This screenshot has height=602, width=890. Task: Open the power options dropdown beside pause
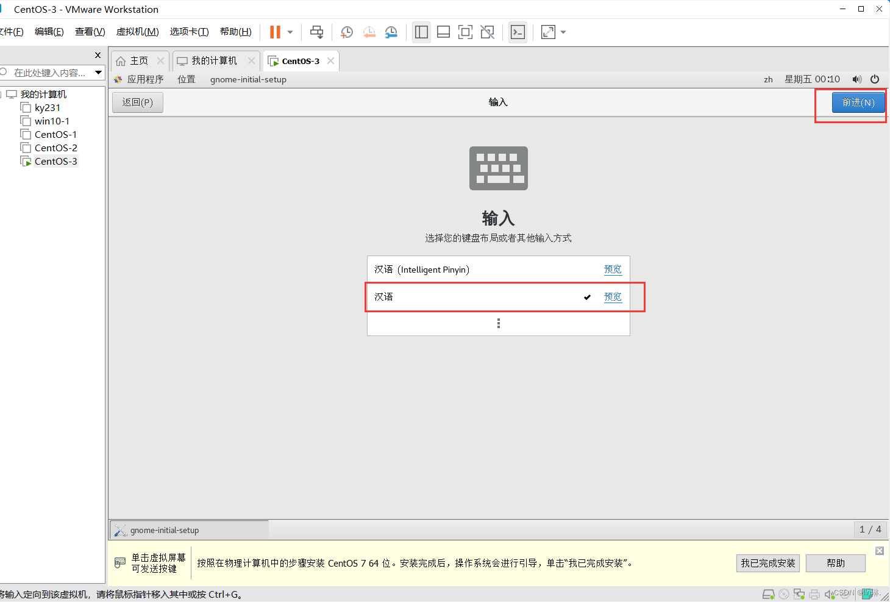point(290,32)
